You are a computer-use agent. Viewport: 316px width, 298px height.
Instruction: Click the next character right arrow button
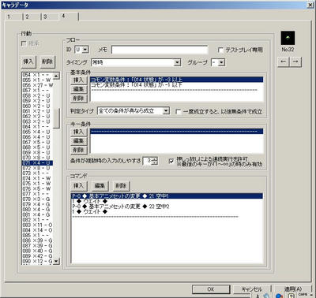[295, 61]
